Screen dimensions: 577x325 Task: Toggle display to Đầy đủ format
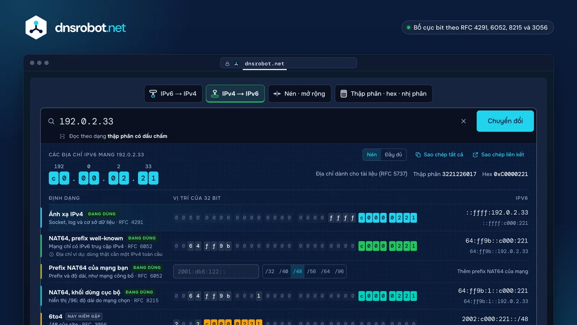tap(393, 155)
